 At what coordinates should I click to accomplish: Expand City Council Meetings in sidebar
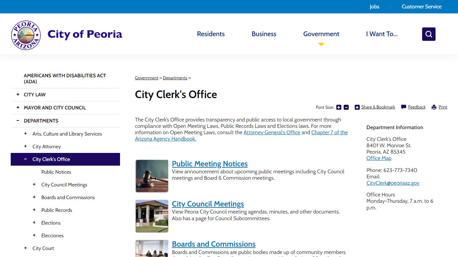(x=34, y=184)
